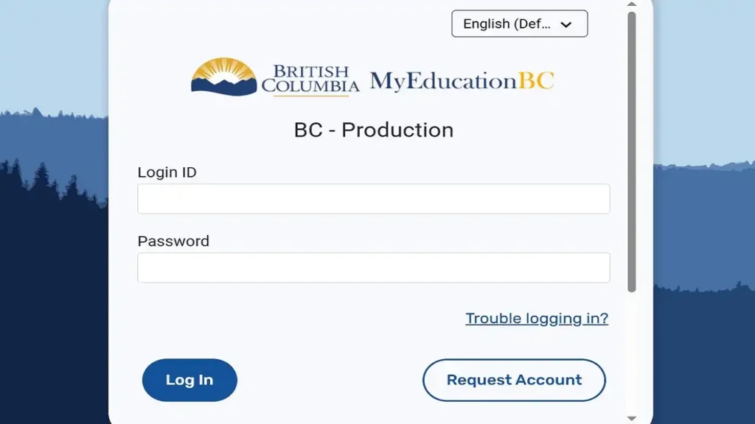Select the Login ID label text
Viewport: 755px width, 424px height.
167,172
